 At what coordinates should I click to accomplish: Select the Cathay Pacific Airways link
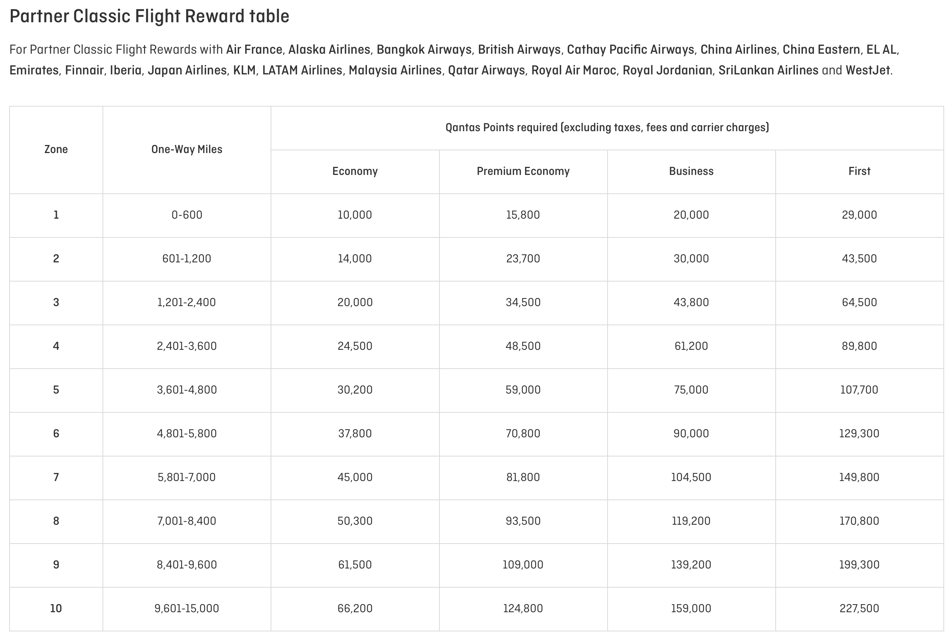point(630,49)
